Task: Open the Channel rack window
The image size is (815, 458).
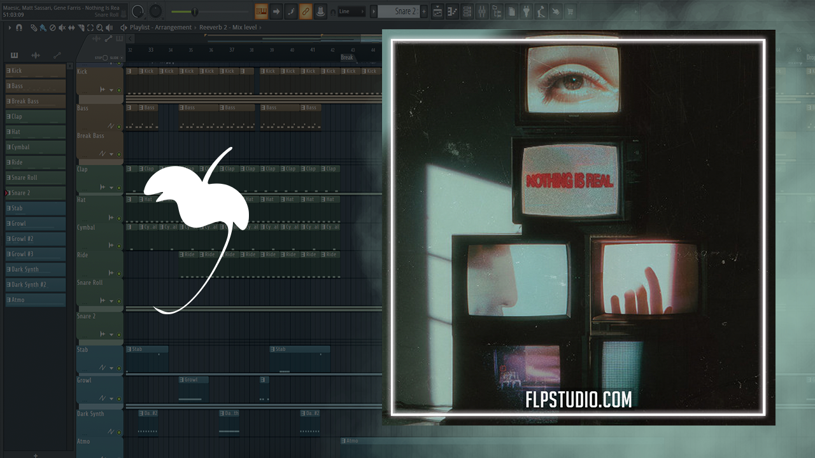Action: coord(467,11)
